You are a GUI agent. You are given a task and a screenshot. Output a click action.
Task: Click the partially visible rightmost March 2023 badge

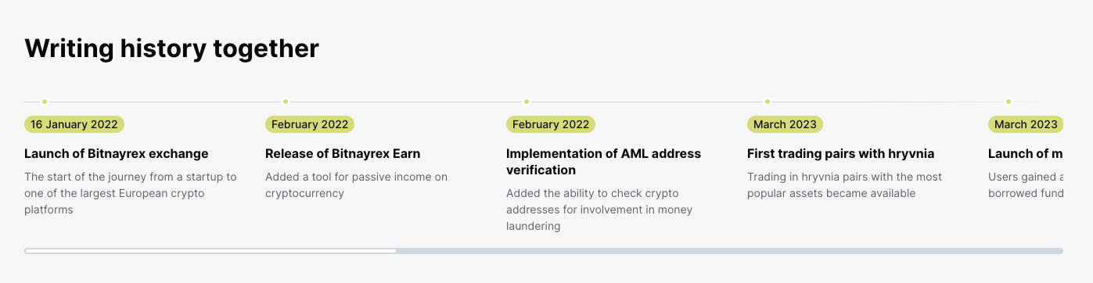[1026, 124]
